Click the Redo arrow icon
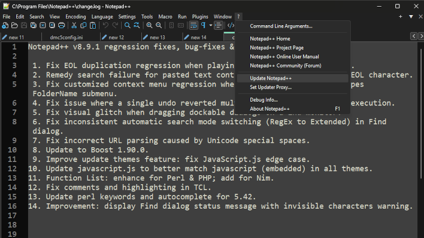 (115, 25)
